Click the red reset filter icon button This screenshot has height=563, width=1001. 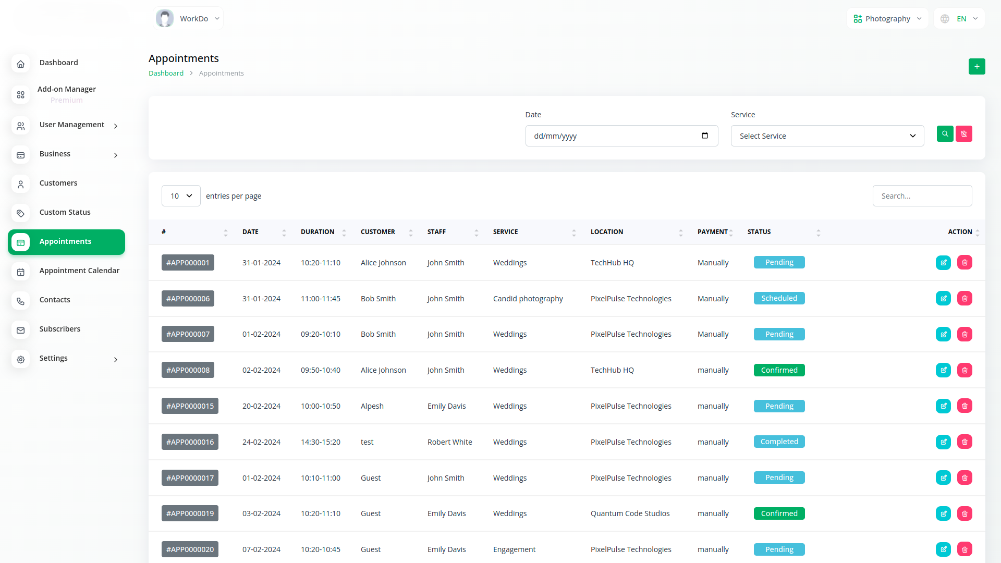click(x=963, y=134)
